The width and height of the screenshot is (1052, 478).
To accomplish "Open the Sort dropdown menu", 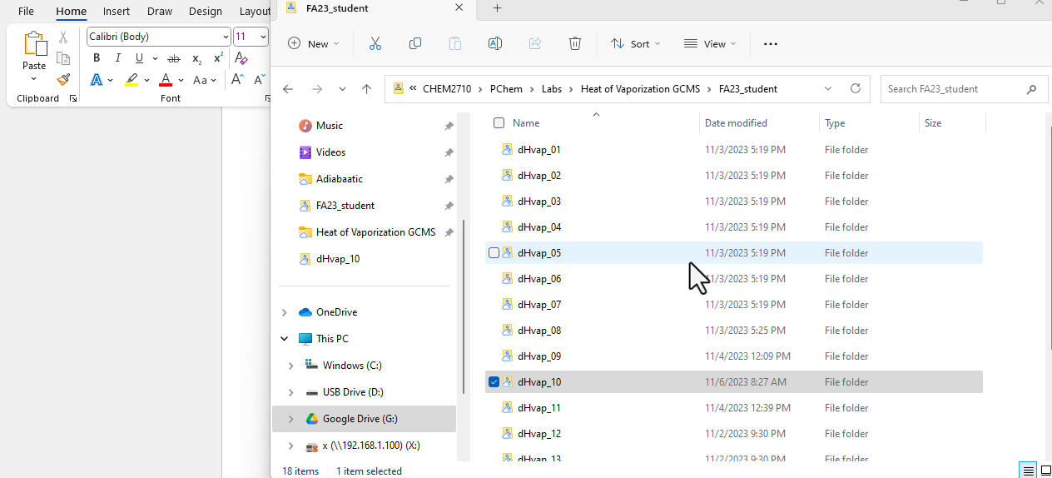I will [635, 43].
